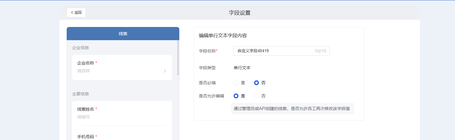455x140 pixels.
Task: Click the 单行文本 field type value
Action: (x=242, y=68)
